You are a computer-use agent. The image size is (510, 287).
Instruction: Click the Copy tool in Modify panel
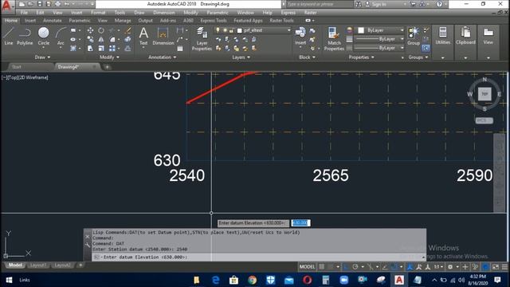point(90,39)
